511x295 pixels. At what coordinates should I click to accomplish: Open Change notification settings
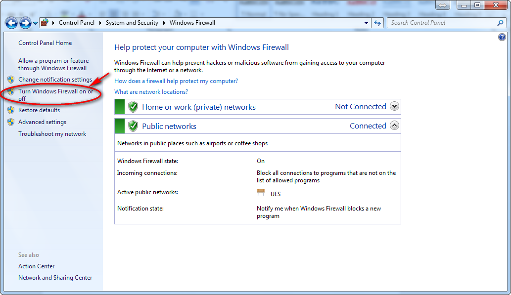[x=55, y=80]
